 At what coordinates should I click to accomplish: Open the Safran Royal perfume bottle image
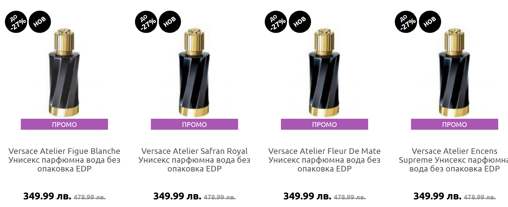pyautogui.click(x=194, y=73)
